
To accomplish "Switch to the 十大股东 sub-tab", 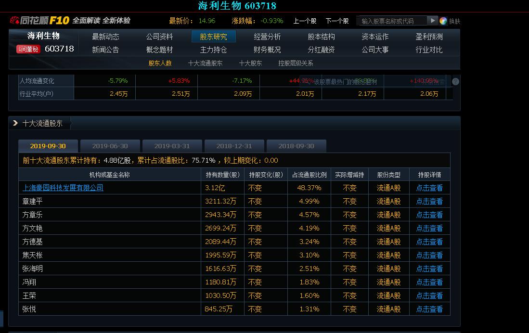I will coord(250,63).
